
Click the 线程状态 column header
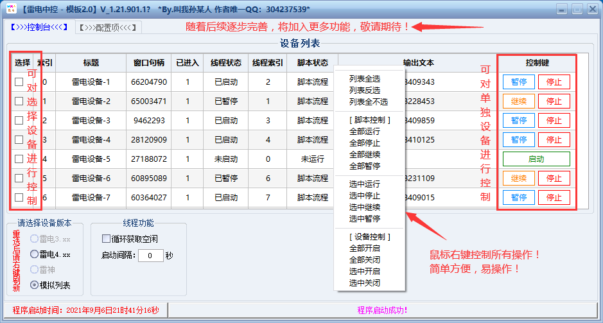point(226,63)
